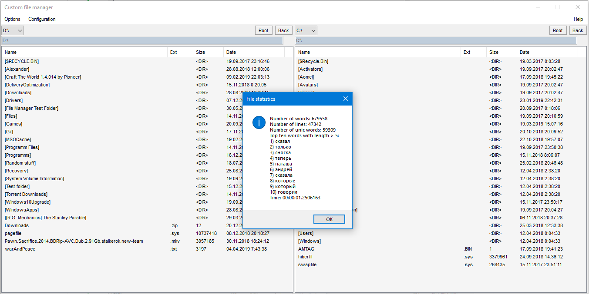Image resolution: width=589 pixels, height=294 pixels.
Task: Select [Aomei] folder
Action: coord(306,77)
